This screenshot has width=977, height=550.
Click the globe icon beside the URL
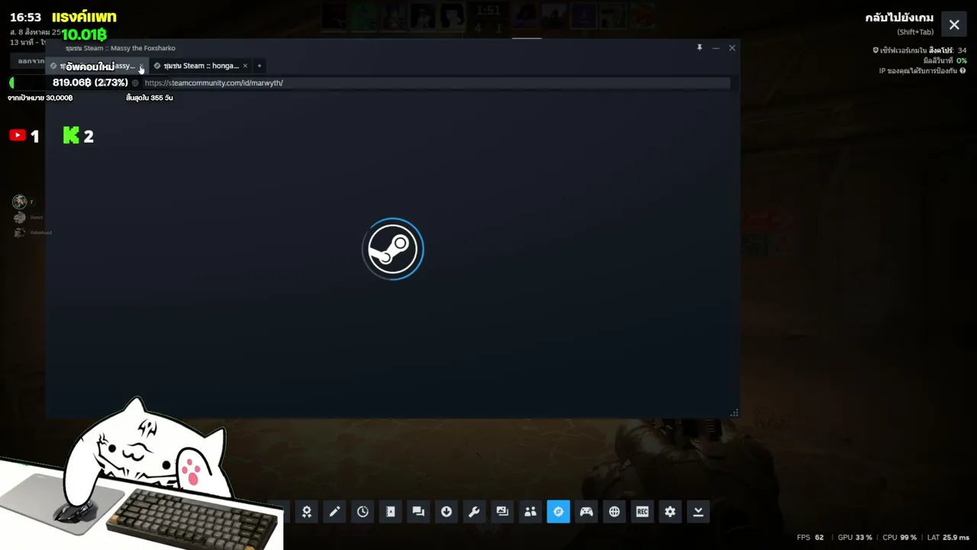coord(135,82)
